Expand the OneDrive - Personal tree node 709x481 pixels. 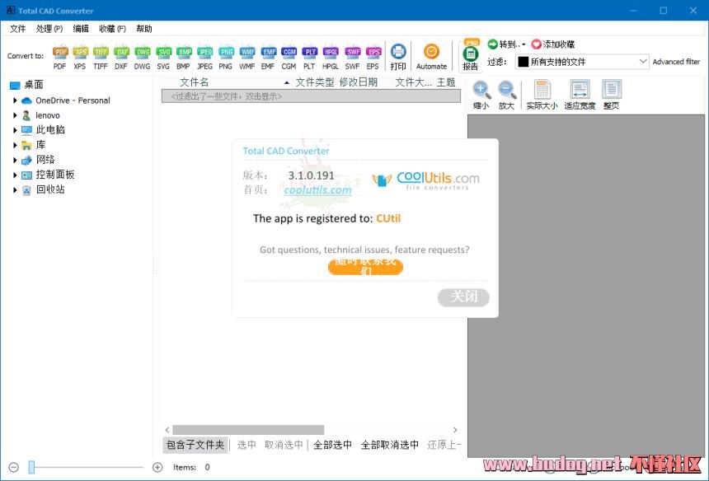point(16,100)
